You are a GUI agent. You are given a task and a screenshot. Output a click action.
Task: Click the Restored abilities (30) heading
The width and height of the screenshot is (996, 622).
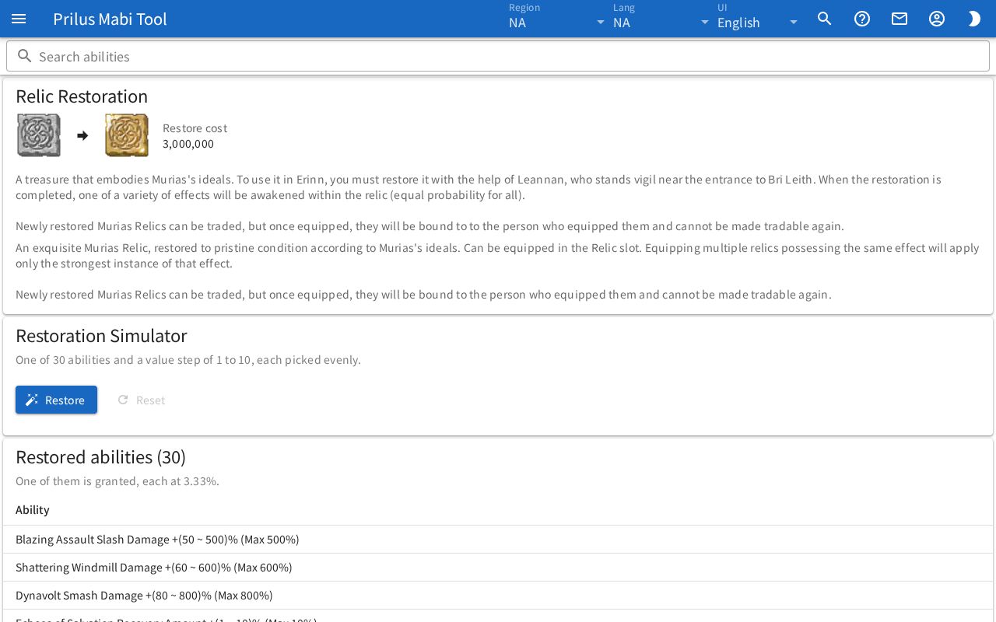pyautogui.click(x=100, y=456)
